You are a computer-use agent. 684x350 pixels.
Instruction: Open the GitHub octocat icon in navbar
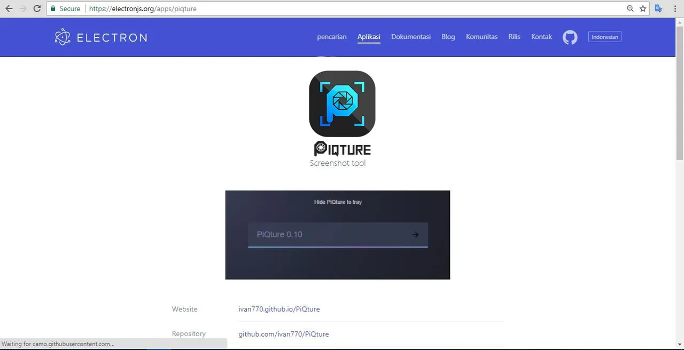click(570, 37)
